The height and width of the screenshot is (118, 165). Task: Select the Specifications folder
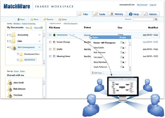[30, 60]
